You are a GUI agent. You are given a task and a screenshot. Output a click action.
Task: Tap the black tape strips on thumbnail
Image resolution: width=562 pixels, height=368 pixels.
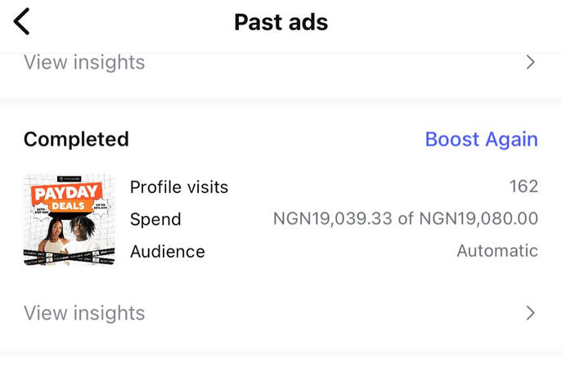(x=70, y=257)
